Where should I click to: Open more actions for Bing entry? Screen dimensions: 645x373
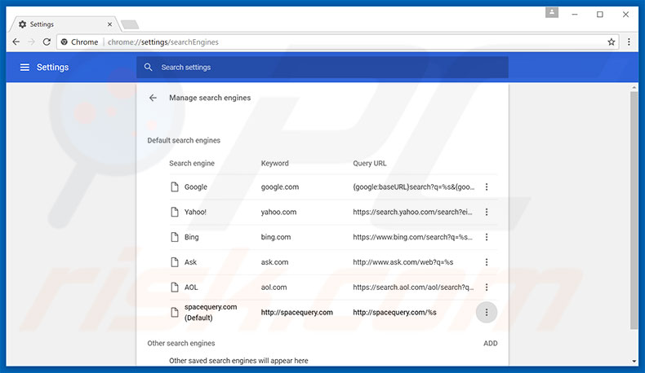(x=487, y=238)
